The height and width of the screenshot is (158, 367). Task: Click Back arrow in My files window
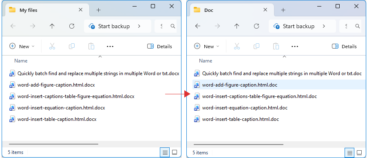coord(13,26)
